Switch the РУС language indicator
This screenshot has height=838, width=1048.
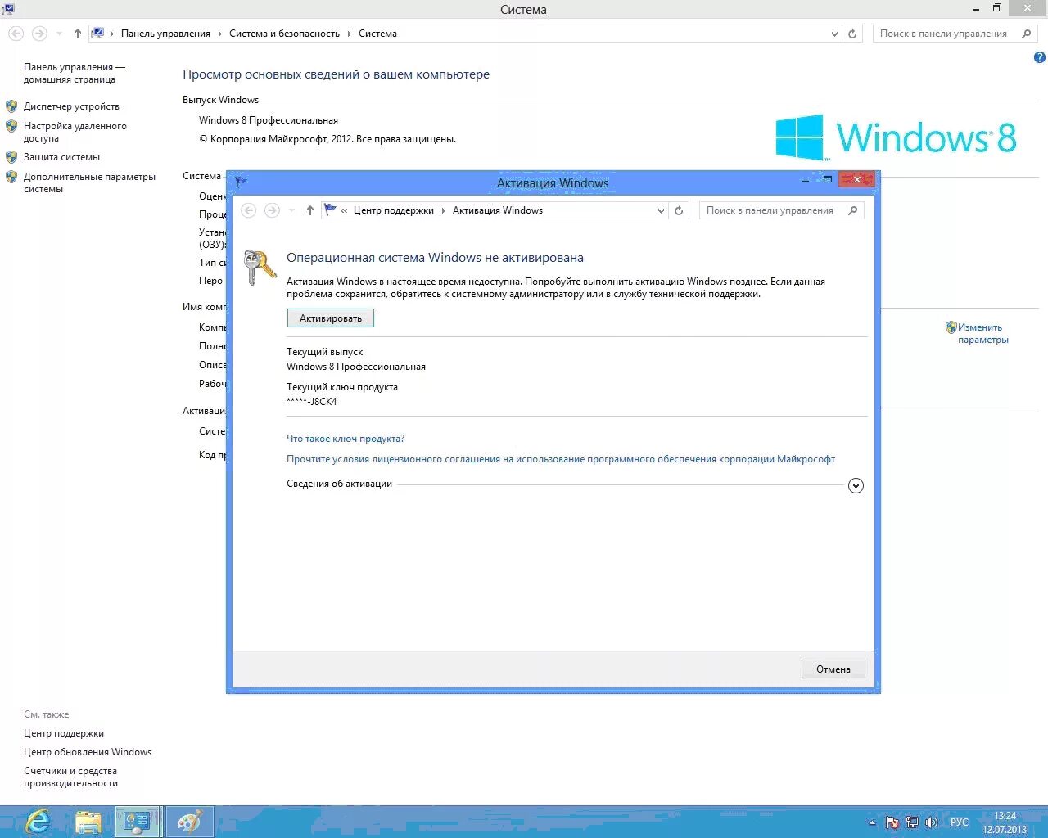tap(959, 822)
